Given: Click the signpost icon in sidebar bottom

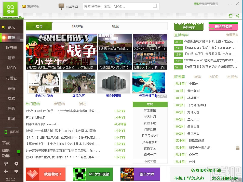Looking at the screenshot, I should tap(6, 163).
